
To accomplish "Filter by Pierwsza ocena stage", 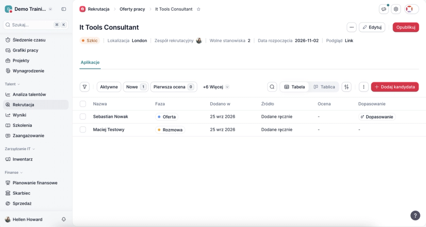I will point(174,87).
